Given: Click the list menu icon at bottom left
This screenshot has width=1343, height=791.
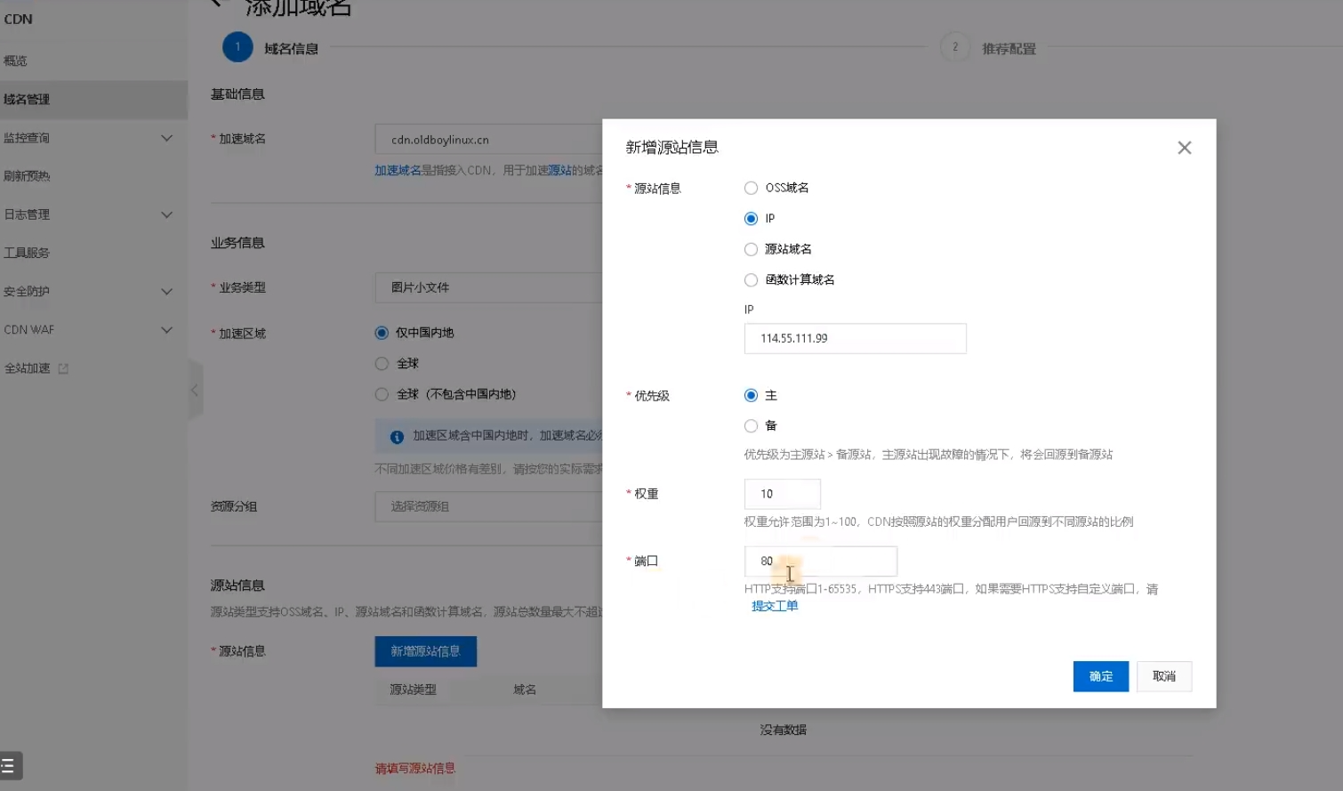Looking at the screenshot, I should coord(9,765).
